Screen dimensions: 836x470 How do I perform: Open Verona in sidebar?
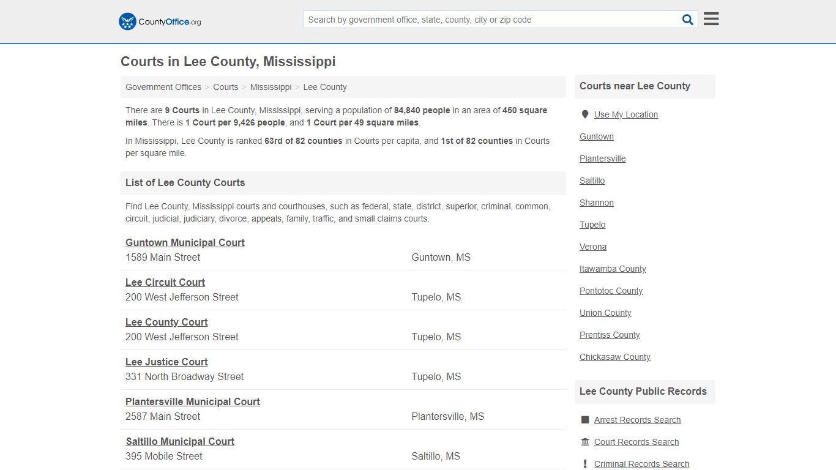coord(593,247)
